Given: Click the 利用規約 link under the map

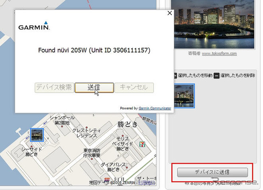Looking at the screenshot, I should (x=147, y=183).
